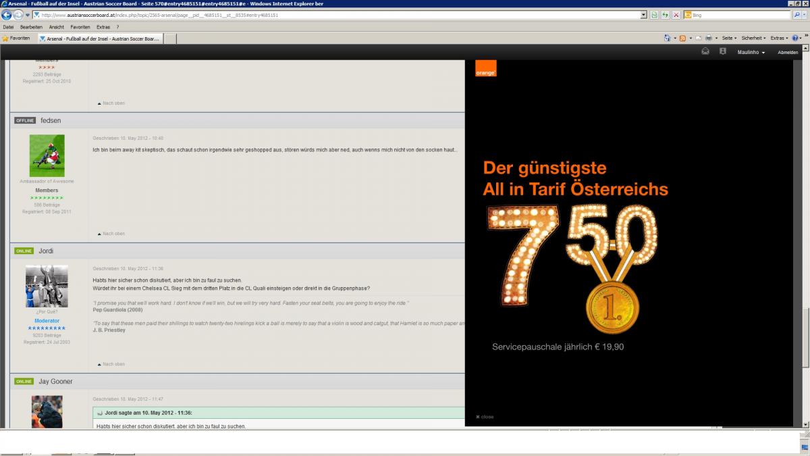This screenshot has height=456, width=810.
Task: Refresh the page with the reload icon
Action: (666, 15)
